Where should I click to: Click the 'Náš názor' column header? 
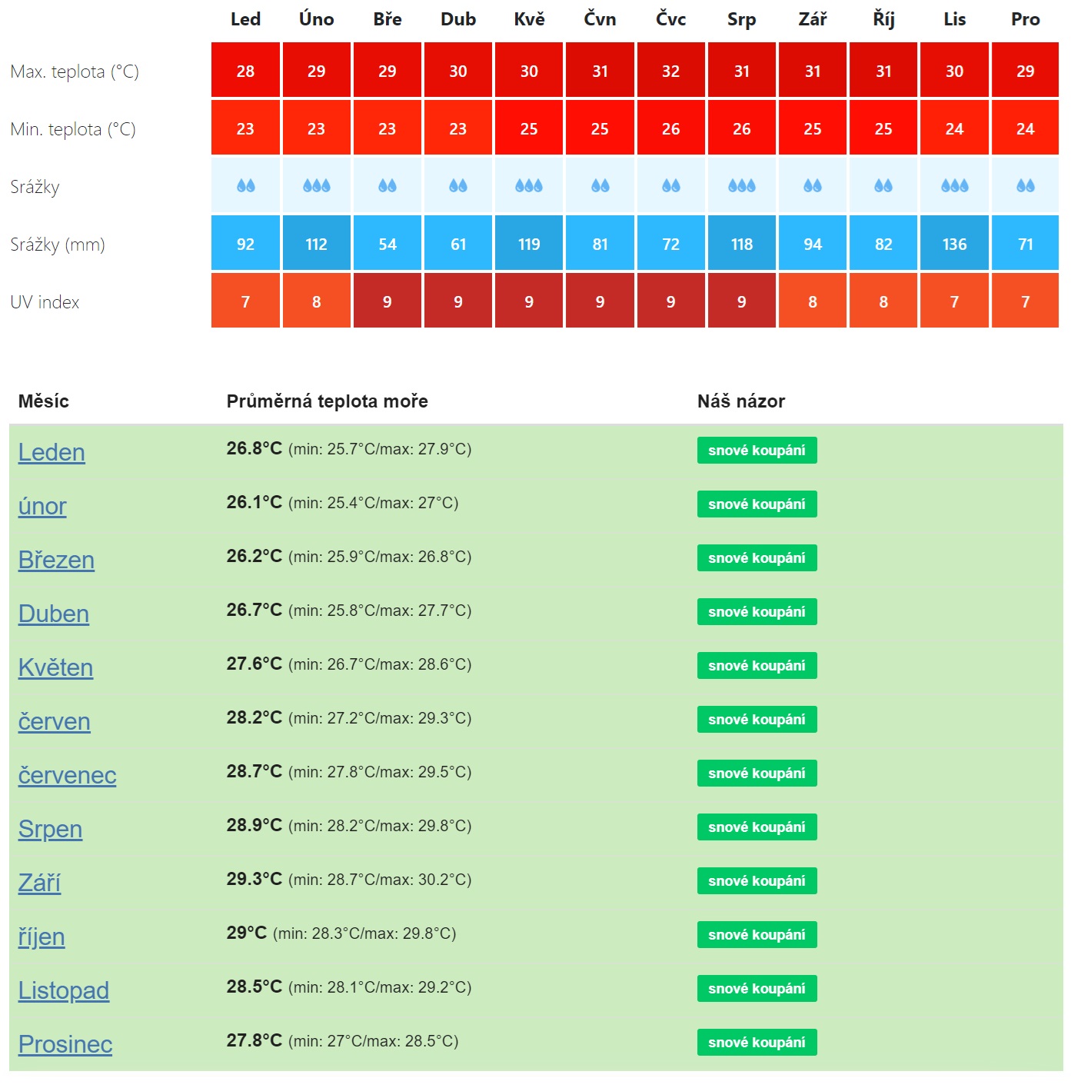[741, 401]
